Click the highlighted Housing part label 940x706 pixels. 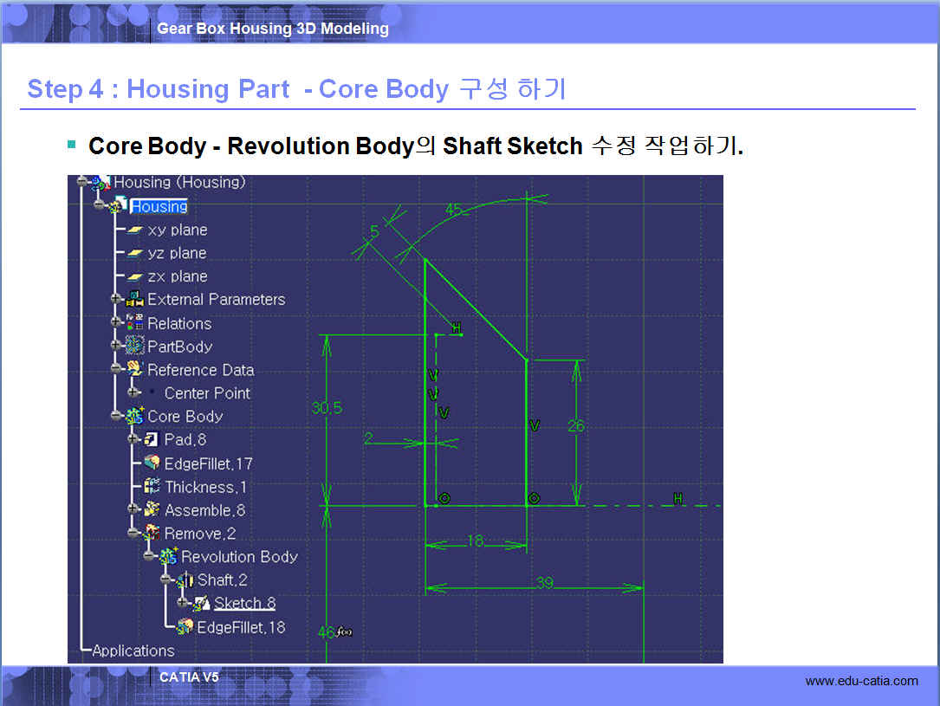159,206
